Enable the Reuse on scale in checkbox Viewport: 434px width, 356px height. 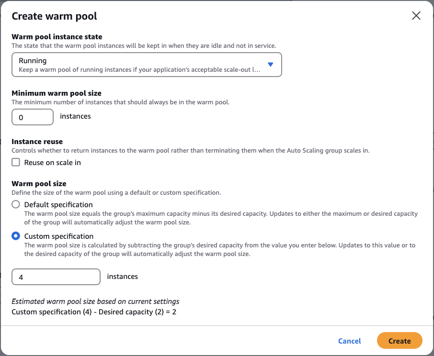point(15,162)
